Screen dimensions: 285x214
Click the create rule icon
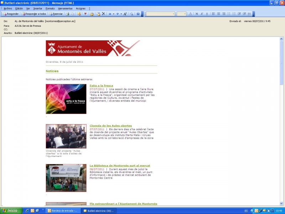(98, 14)
